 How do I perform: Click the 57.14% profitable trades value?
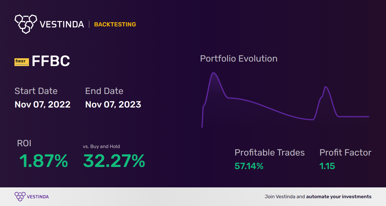coord(249,166)
